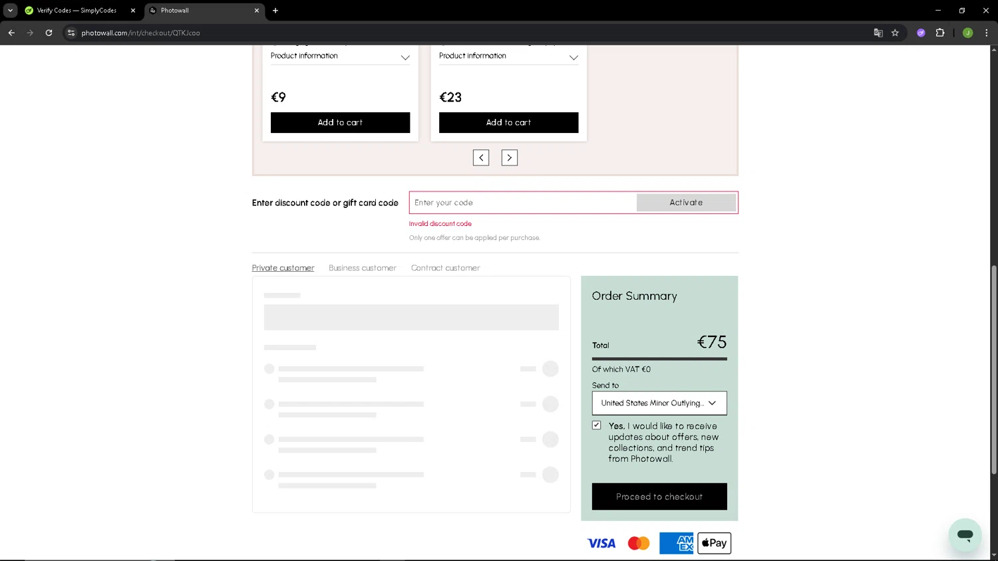This screenshot has height=561, width=998.
Task: Open a new browser tab
Action: point(275,10)
